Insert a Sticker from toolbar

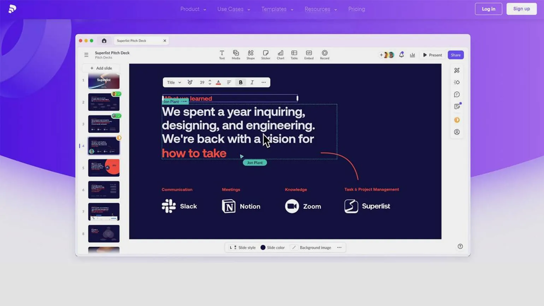click(266, 54)
